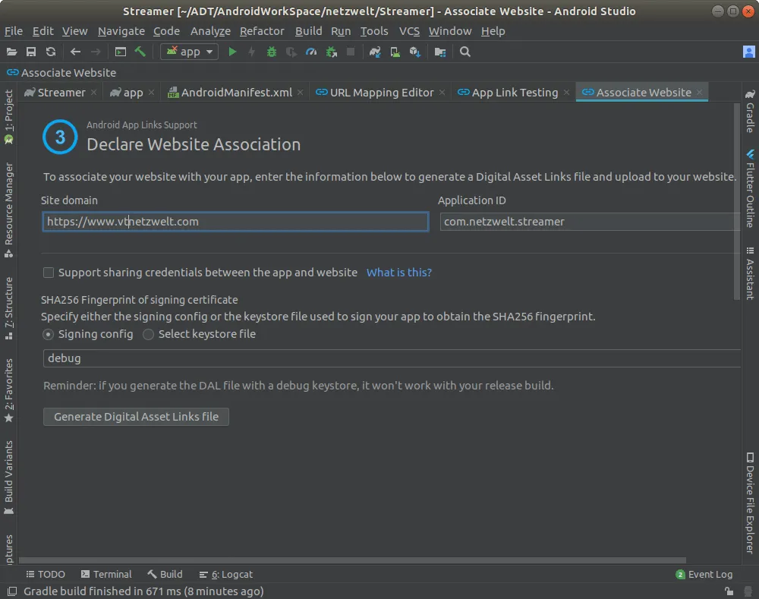The width and height of the screenshot is (759, 599).
Task: Click inside the Site domain field
Action: tap(235, 221)
